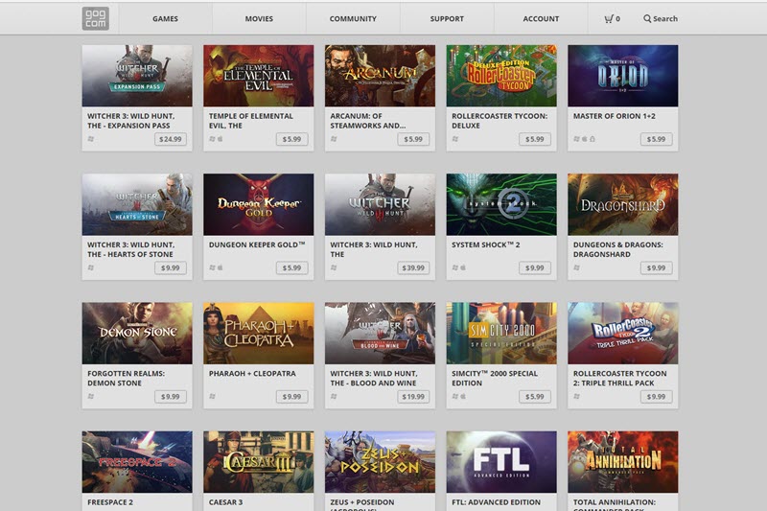Click the title "SYSTEM SHOCK 2"

pos(486,244)
